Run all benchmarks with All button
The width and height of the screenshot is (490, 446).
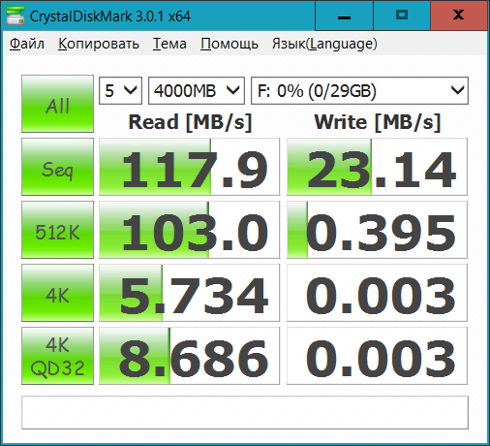[57, 104]
